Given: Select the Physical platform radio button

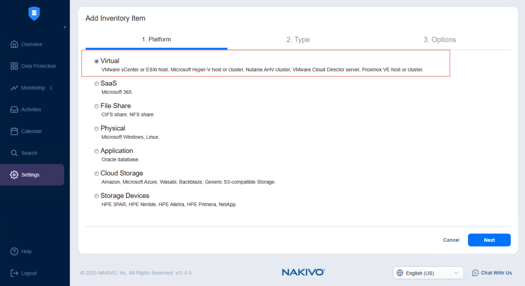Looking at the screenshot, I should pyautogui.click(x=96, y=129).
